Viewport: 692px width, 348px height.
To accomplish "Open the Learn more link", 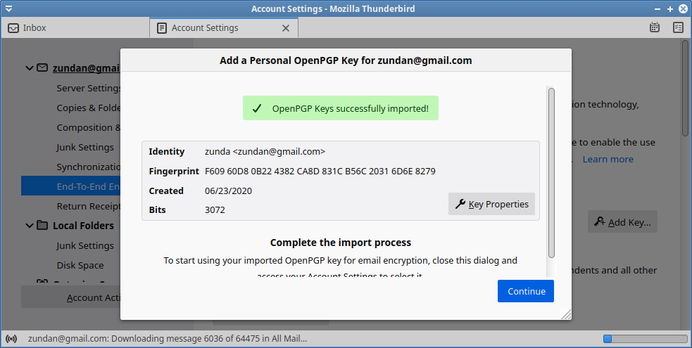I will click(608, 160).
